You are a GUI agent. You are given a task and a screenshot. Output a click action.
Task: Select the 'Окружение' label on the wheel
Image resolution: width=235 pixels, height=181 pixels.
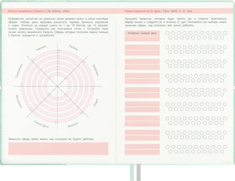(19, 71)
